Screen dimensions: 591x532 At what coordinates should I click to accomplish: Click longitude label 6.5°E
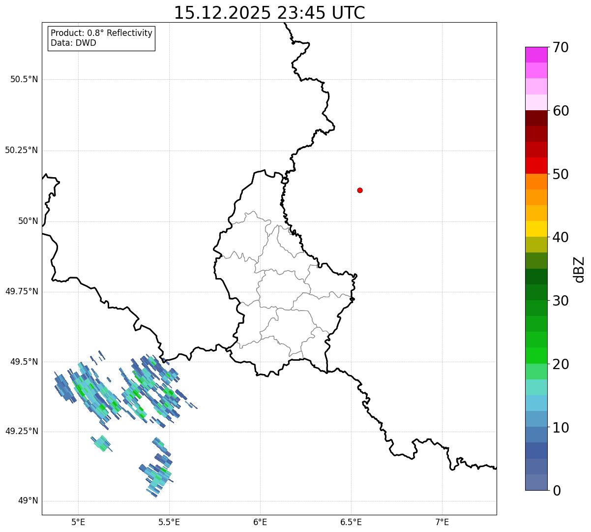tap(351, 522)
